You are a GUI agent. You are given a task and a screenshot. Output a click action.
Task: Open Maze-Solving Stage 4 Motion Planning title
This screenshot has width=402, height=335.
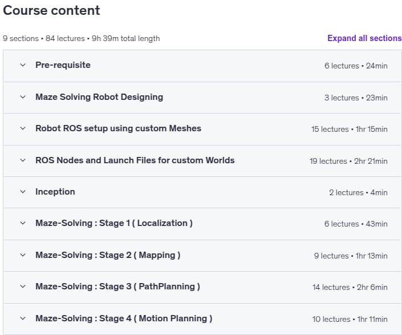click(124, 318)
